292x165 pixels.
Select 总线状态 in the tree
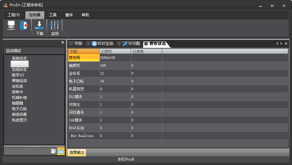pos(19,70)
